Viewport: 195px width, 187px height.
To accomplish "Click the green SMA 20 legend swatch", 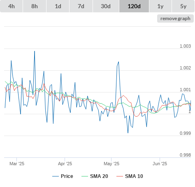I will [85, 176].
